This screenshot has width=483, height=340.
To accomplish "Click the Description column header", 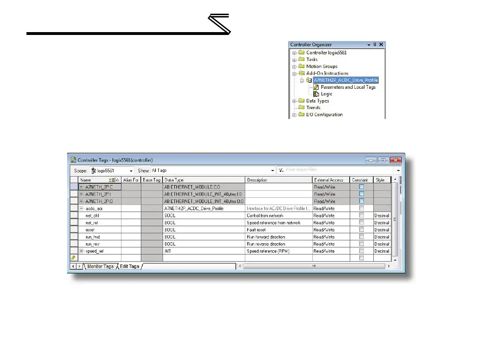I will tap(278, 180).
